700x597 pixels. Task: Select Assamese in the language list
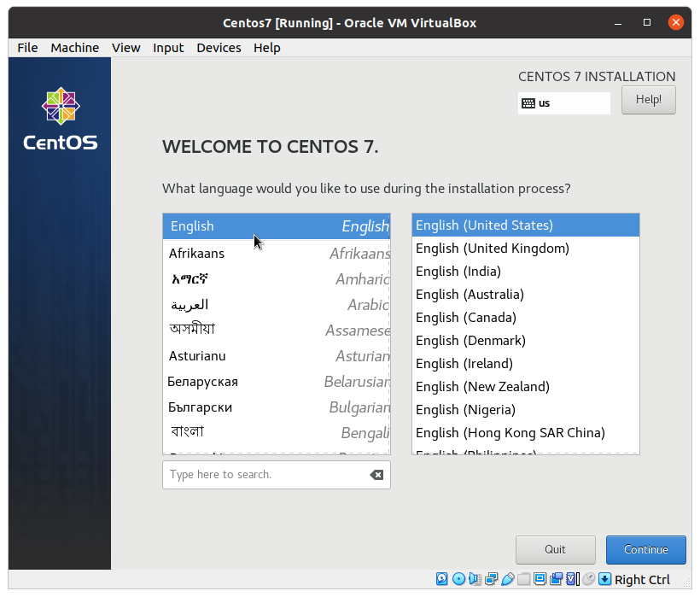[x=277, y=330]
